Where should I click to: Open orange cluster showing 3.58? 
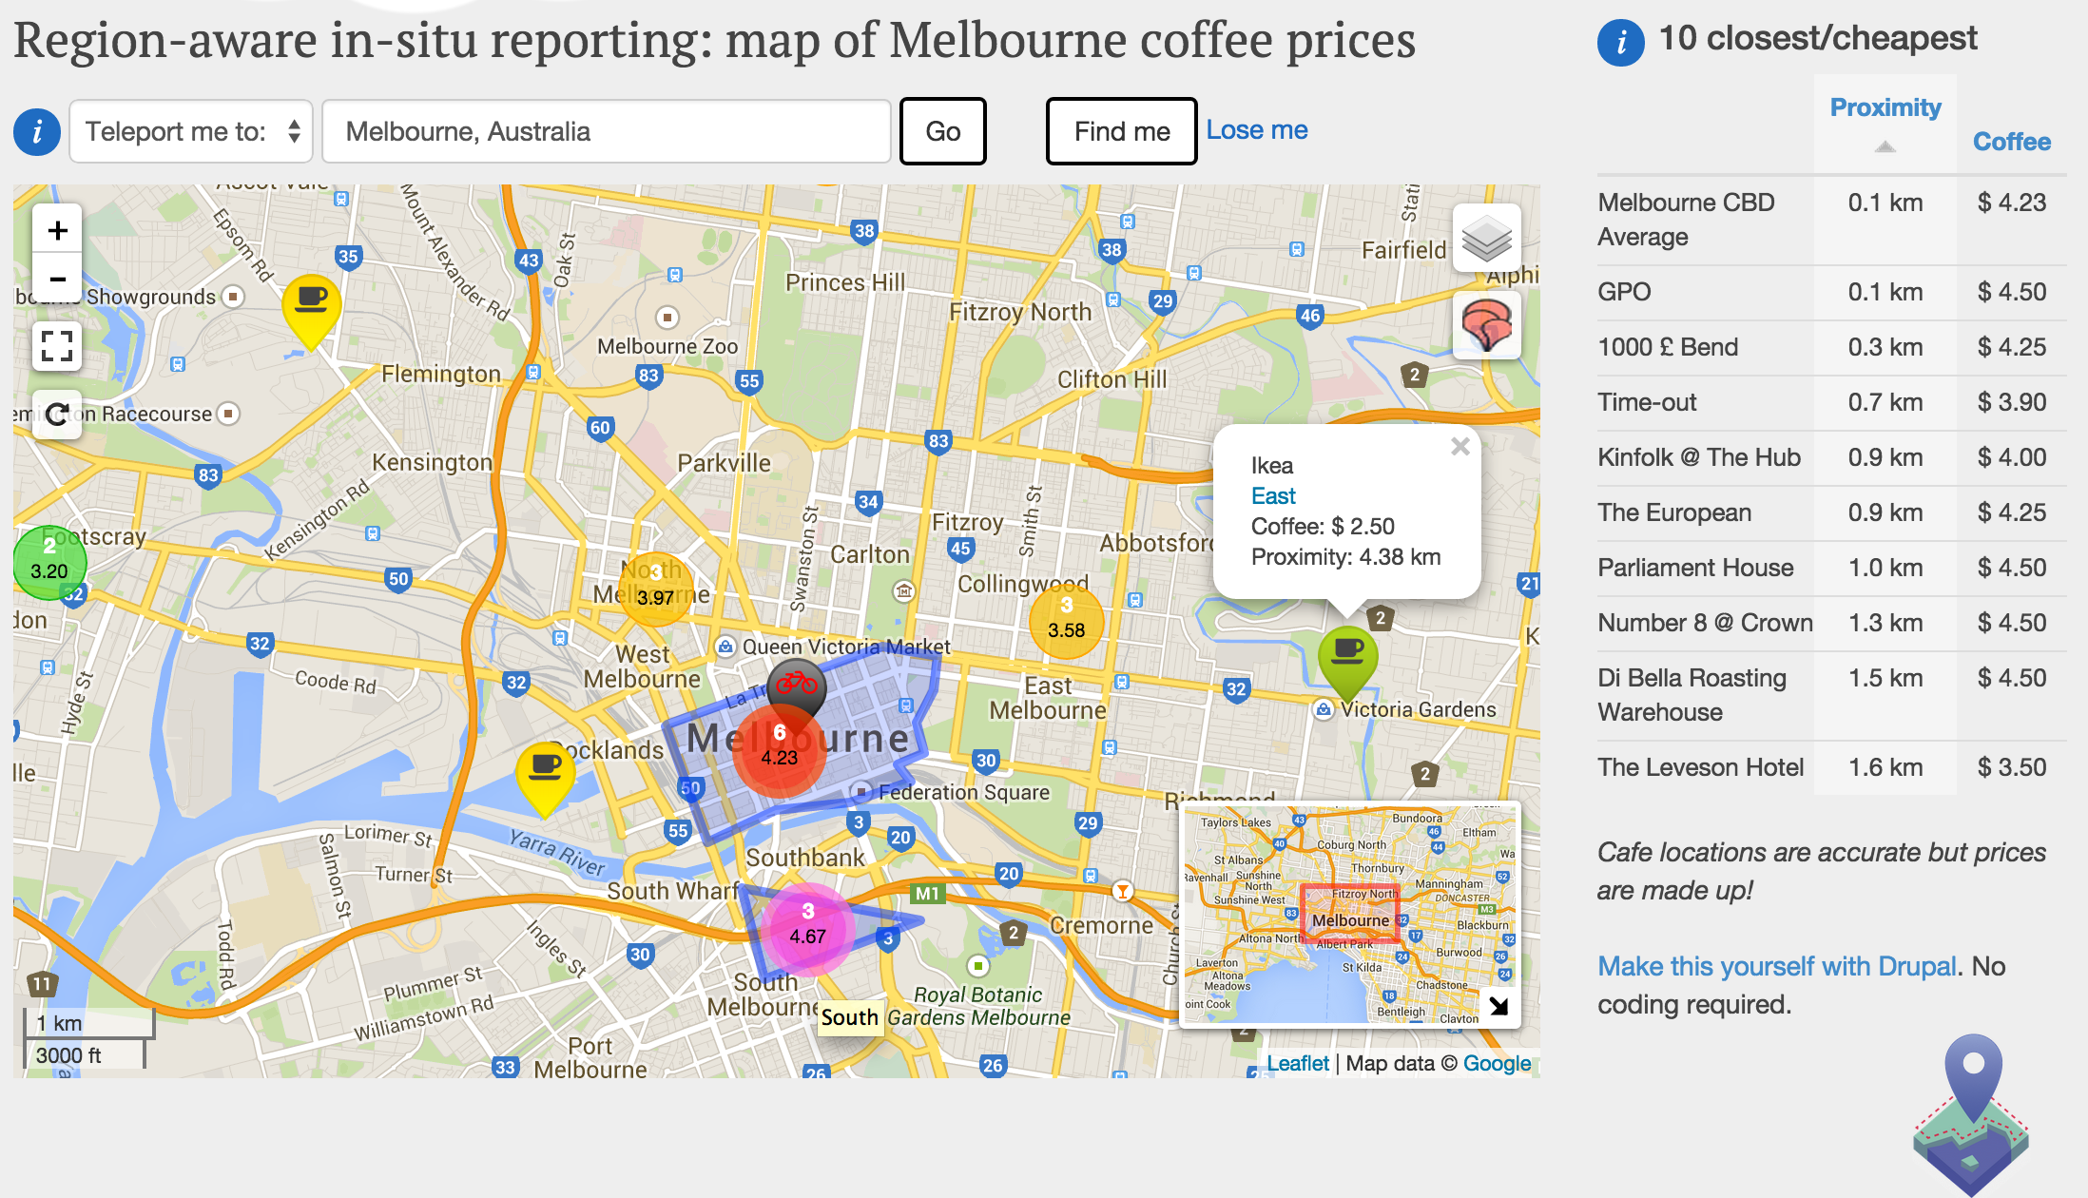(x=1066, y=623)
